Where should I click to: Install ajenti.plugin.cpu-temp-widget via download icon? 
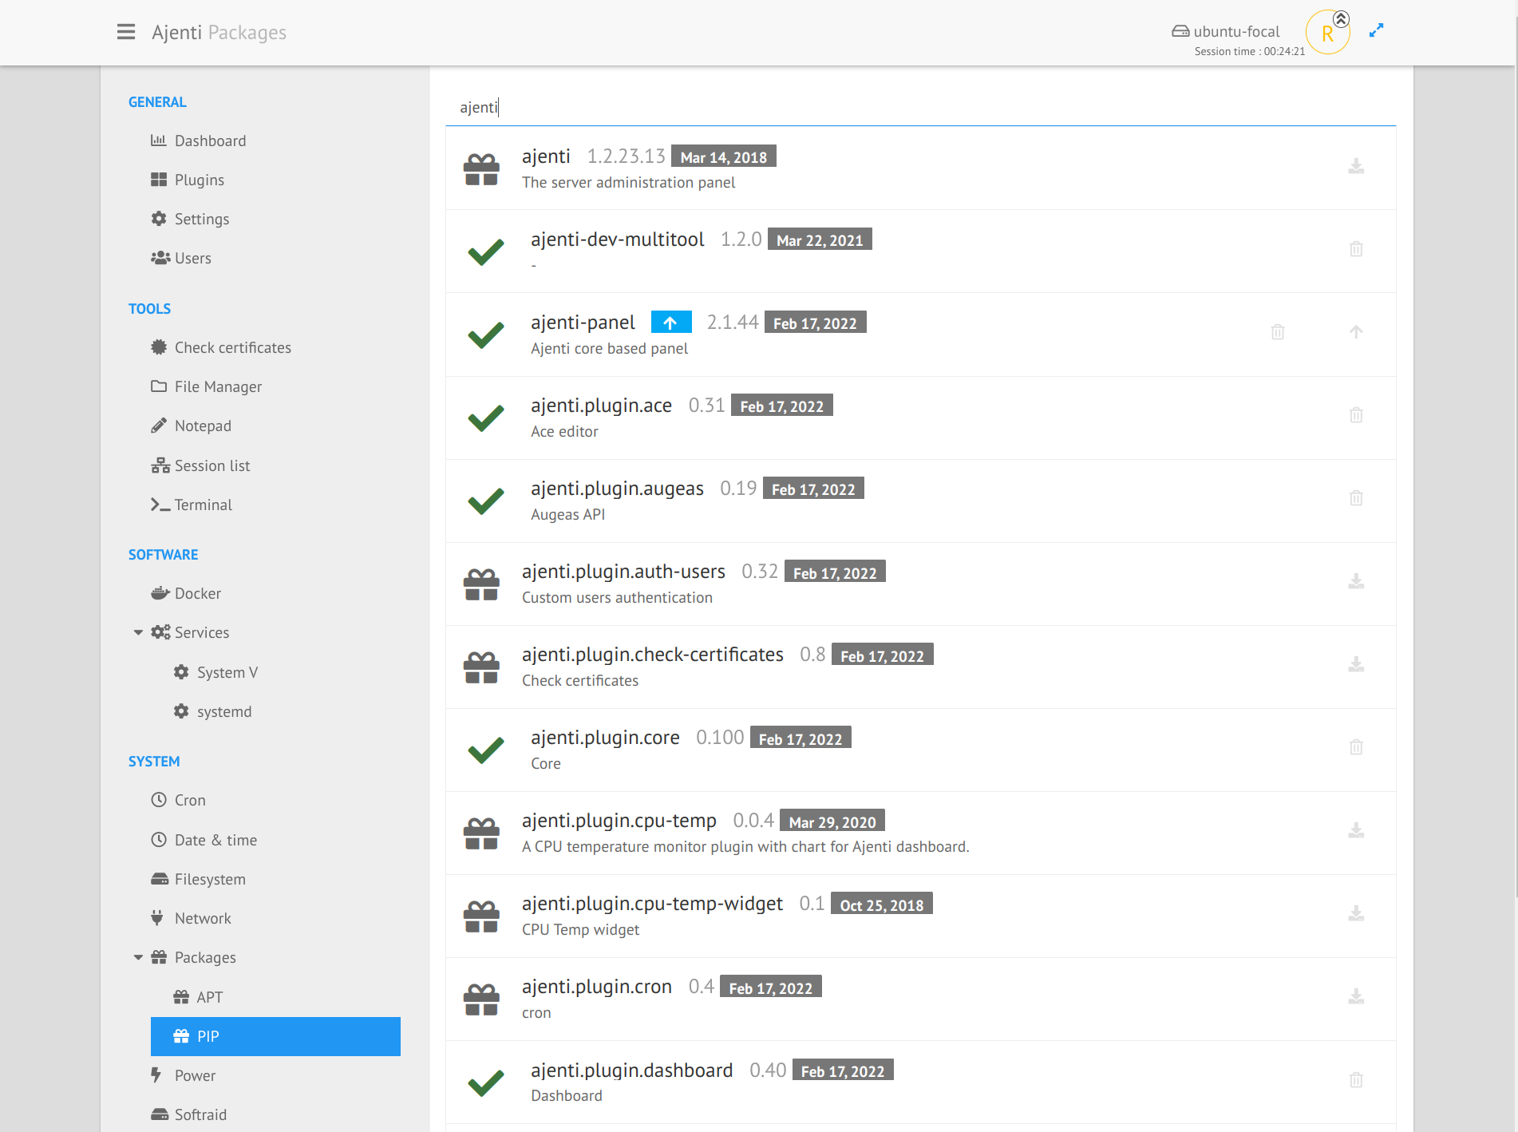(1356, 913)
